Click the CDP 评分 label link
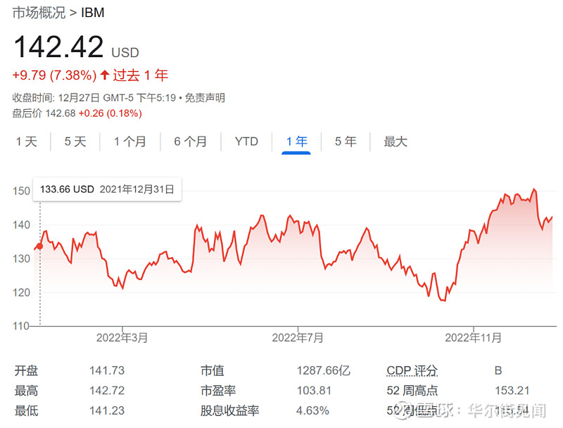This screenshot has height=428, width=563. [x=412, y=370]
